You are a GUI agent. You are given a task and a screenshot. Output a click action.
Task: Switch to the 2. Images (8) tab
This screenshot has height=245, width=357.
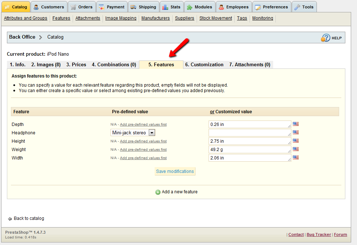(46, 64)
